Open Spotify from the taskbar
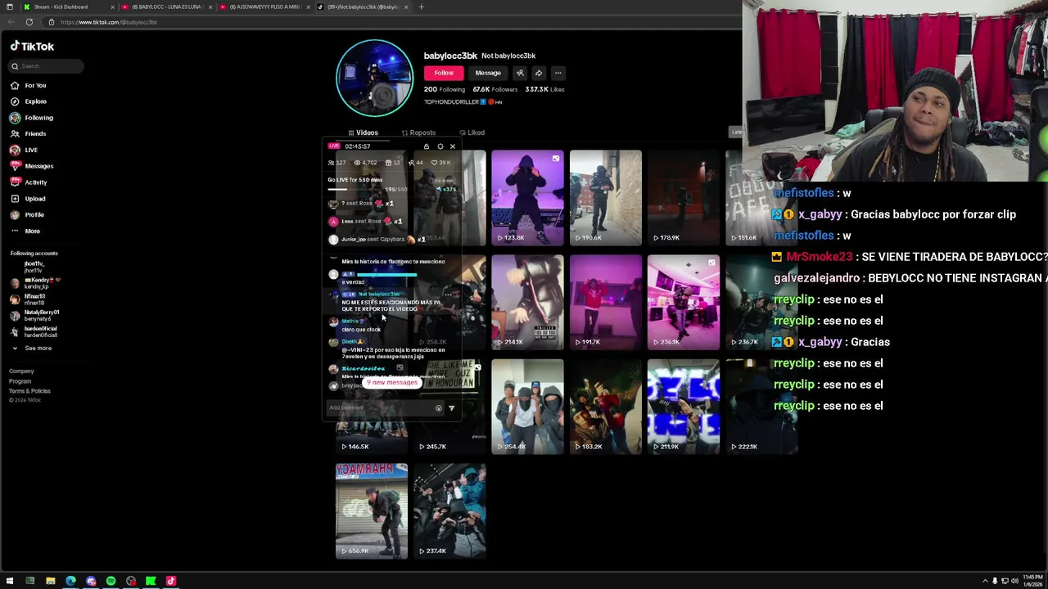 point(111,581)
